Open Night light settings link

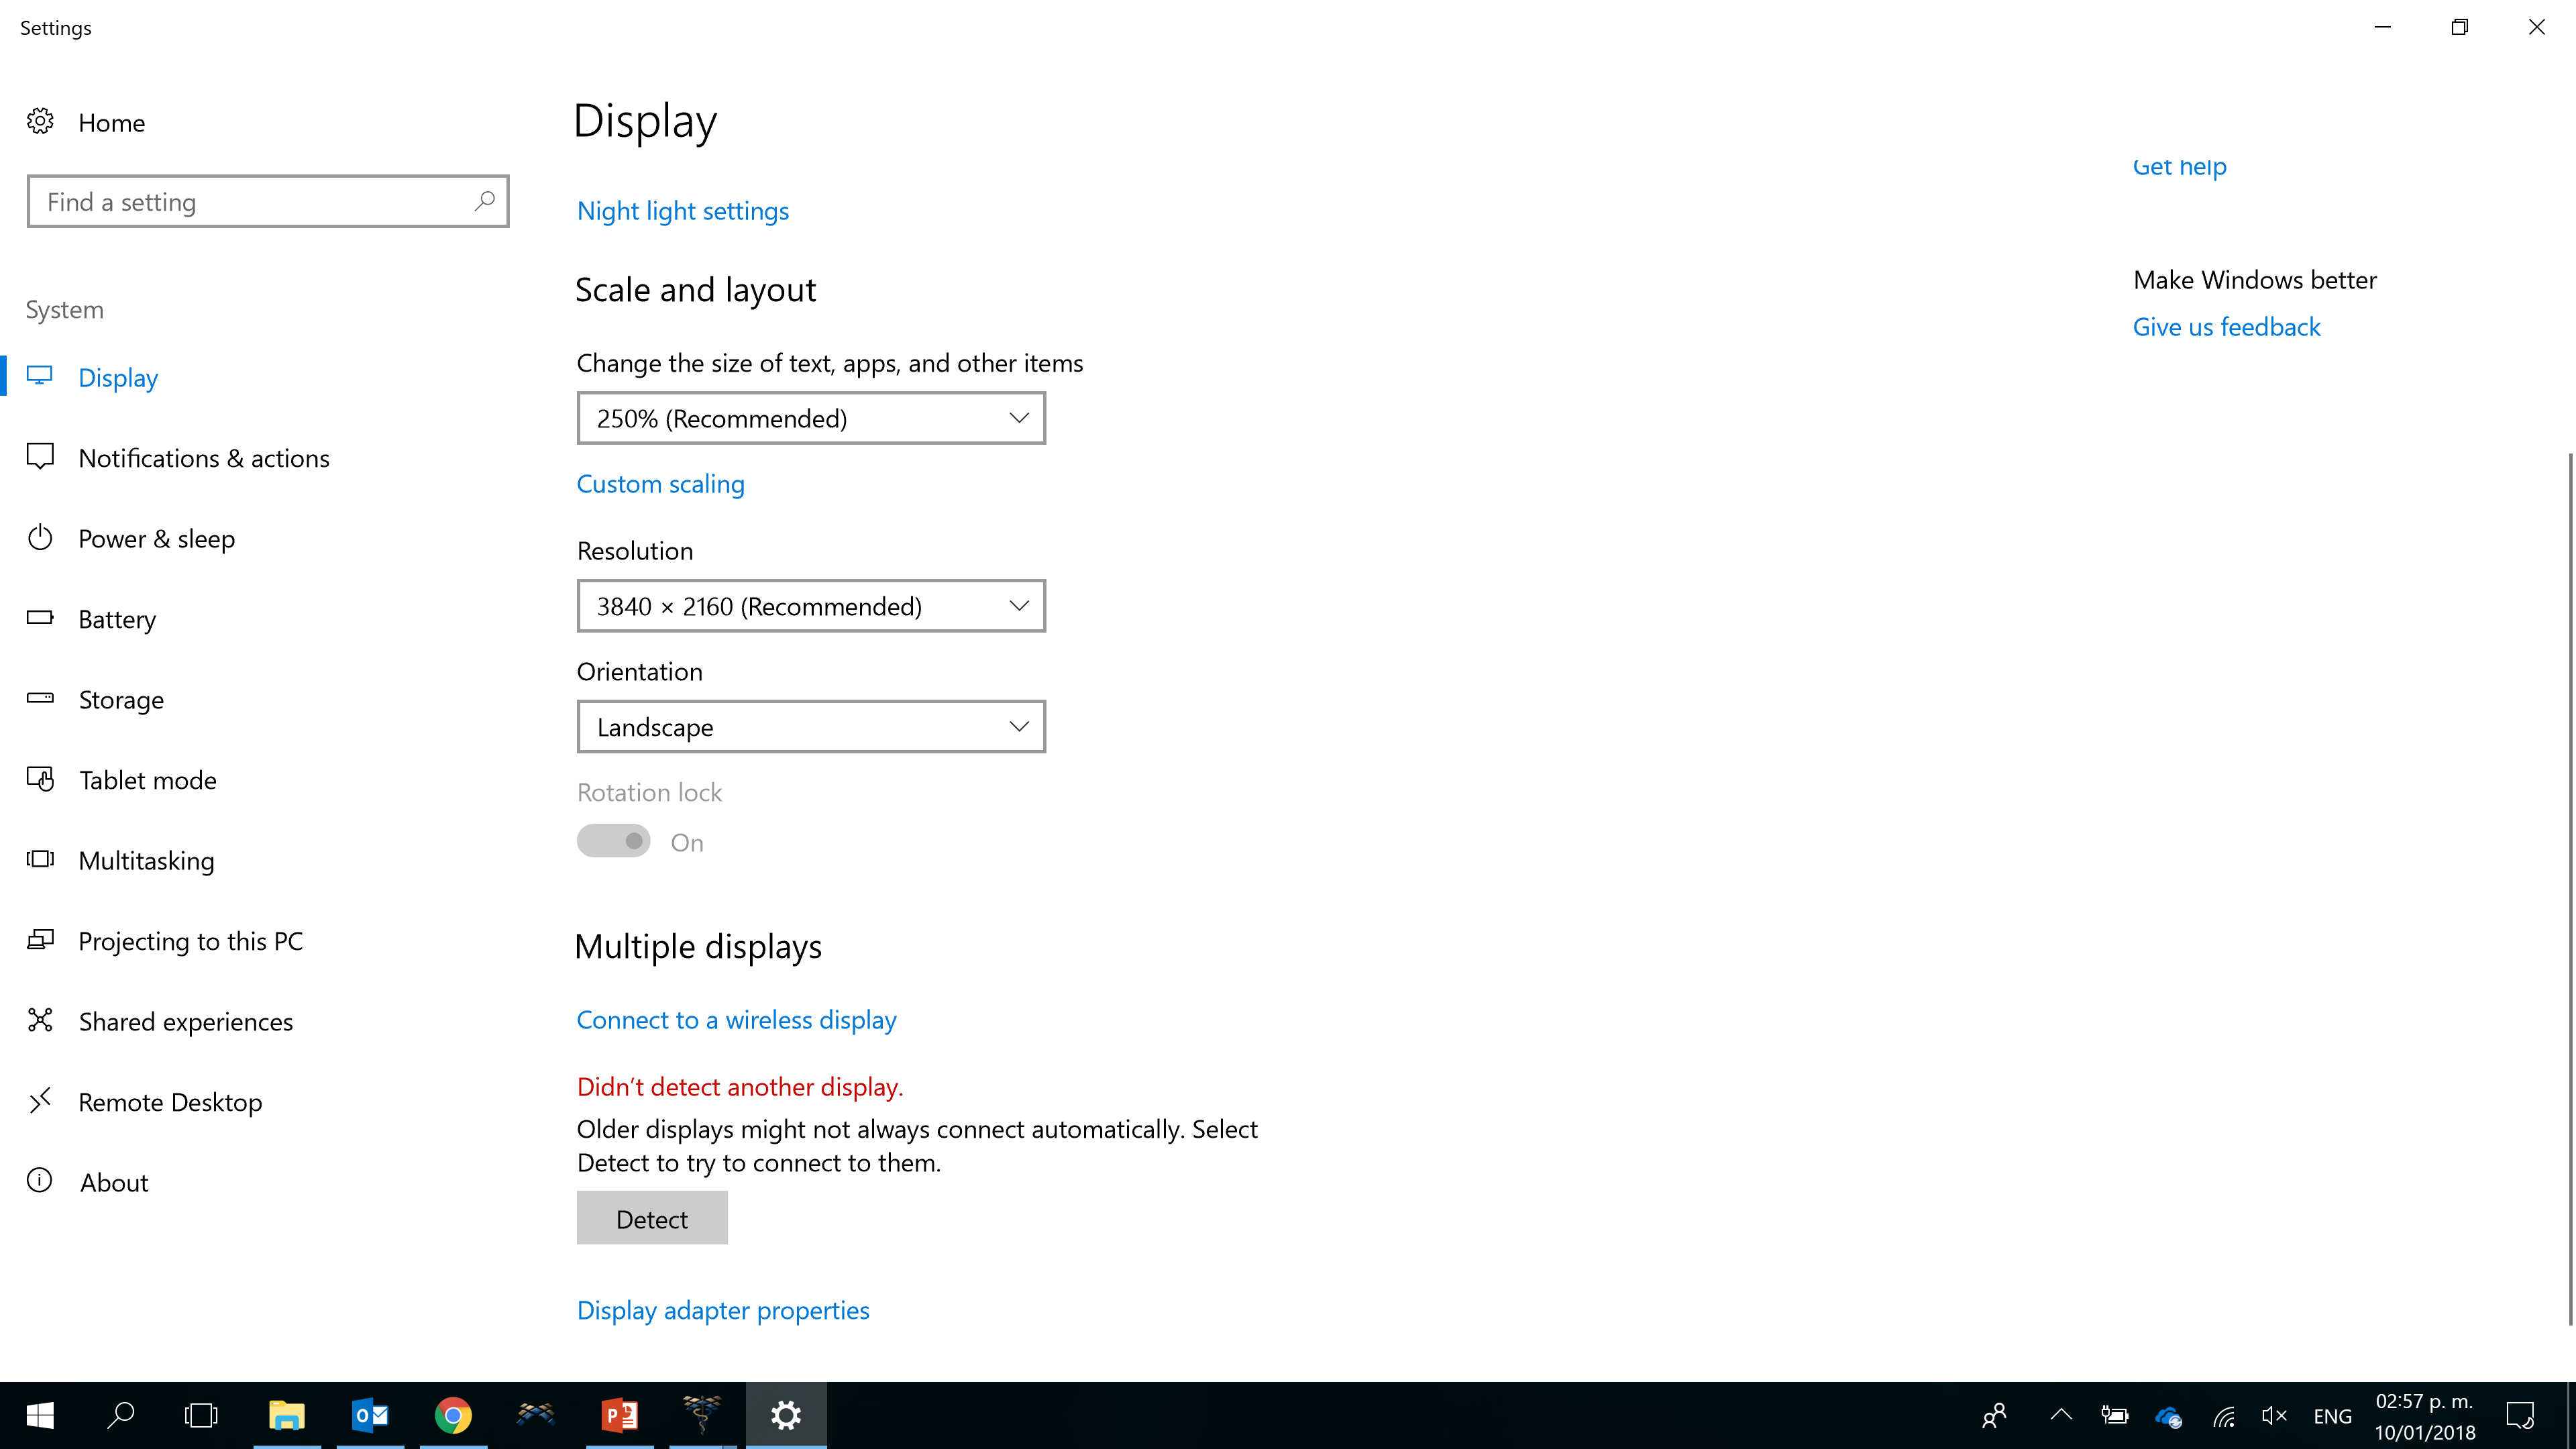[682, 211]
